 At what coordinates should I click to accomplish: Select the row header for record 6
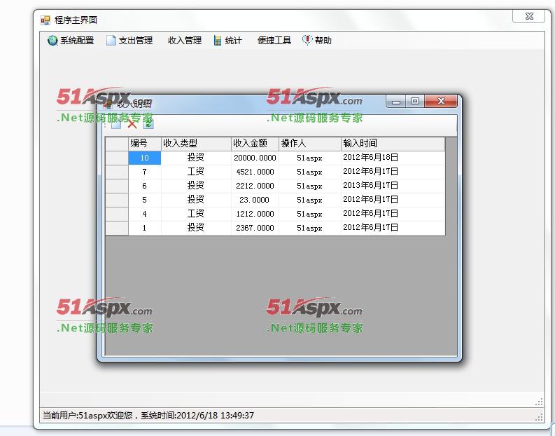pyautogui.click(x=117, y=186)
